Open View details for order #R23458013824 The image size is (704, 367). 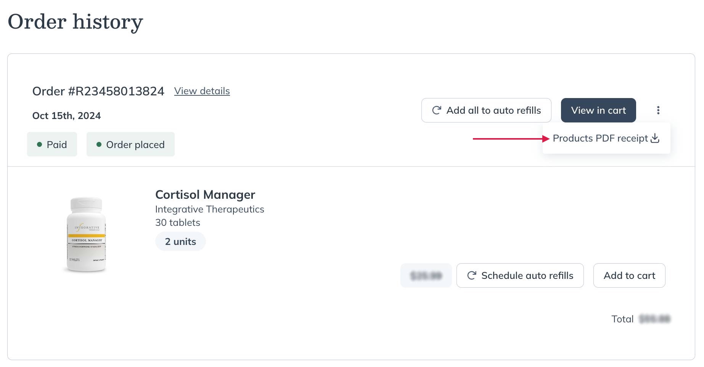pos(202,91)
